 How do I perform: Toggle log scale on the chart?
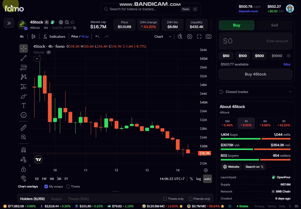199,179
